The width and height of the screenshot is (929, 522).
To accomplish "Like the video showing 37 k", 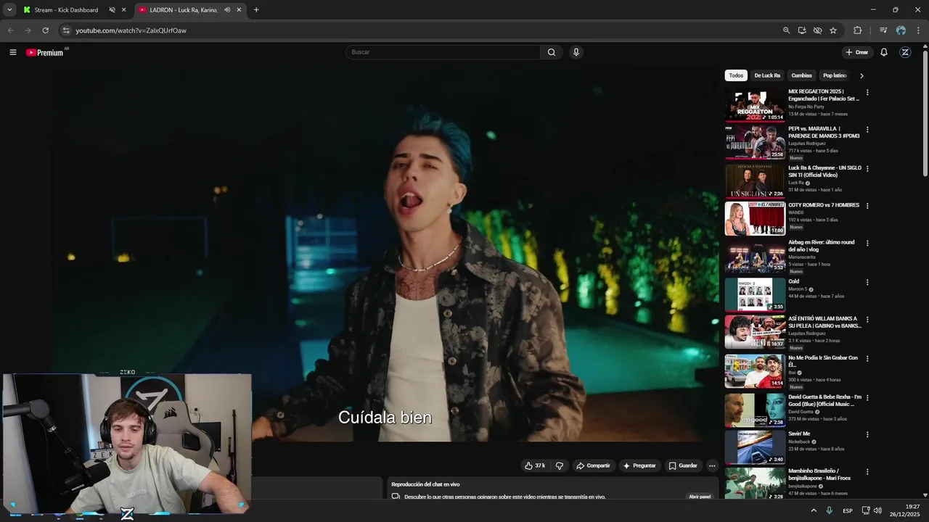I will pos(535,465).
